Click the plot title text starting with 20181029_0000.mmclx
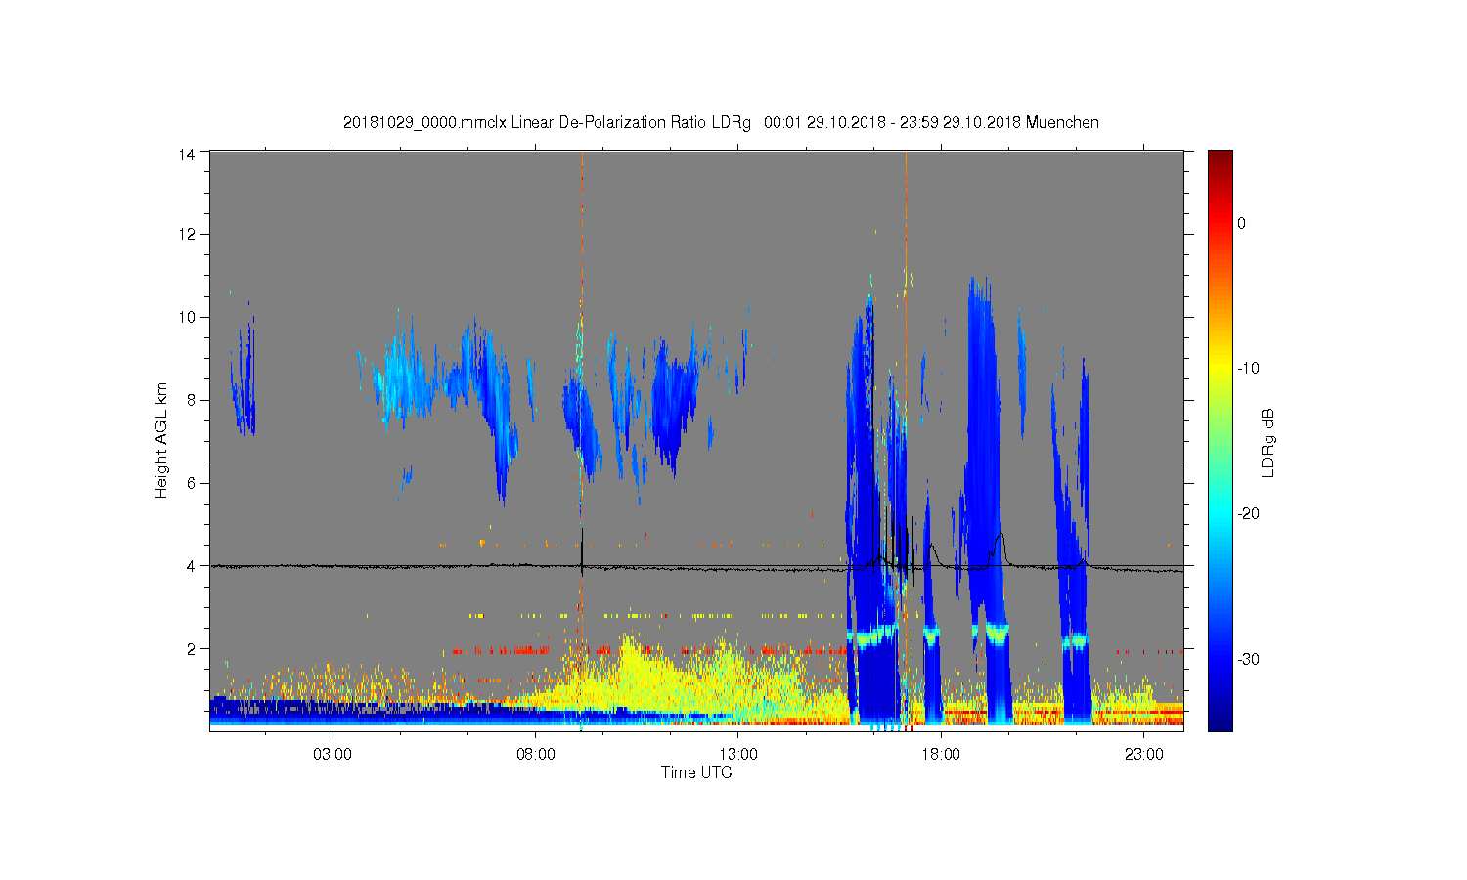The height and width of the screenshot is (880, 1467). (721, 122)
